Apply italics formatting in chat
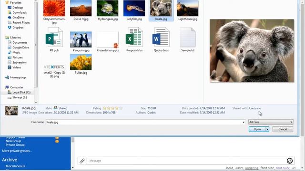 pos(239,168)
